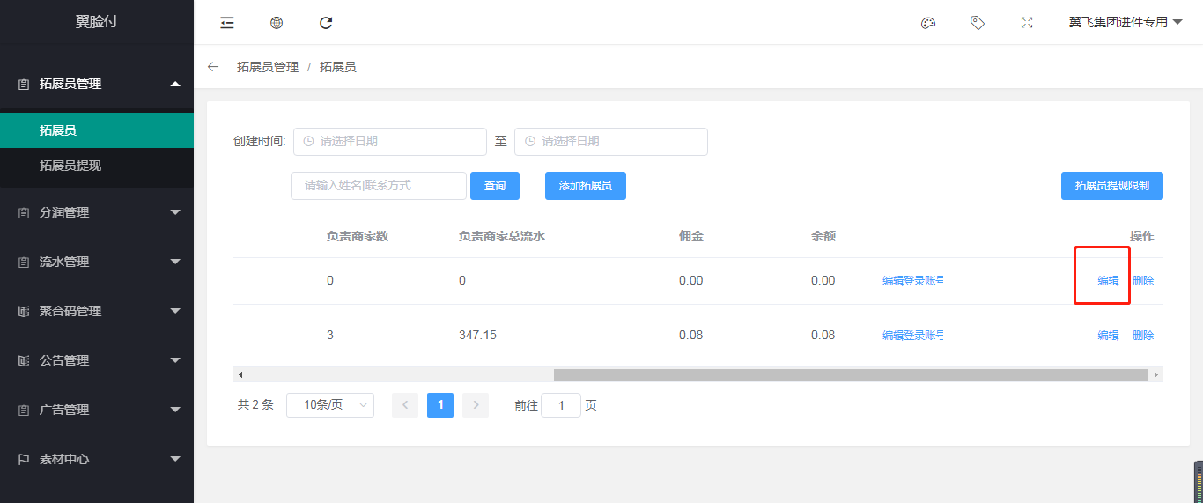Click the 佣金 column header

(691, 236)
